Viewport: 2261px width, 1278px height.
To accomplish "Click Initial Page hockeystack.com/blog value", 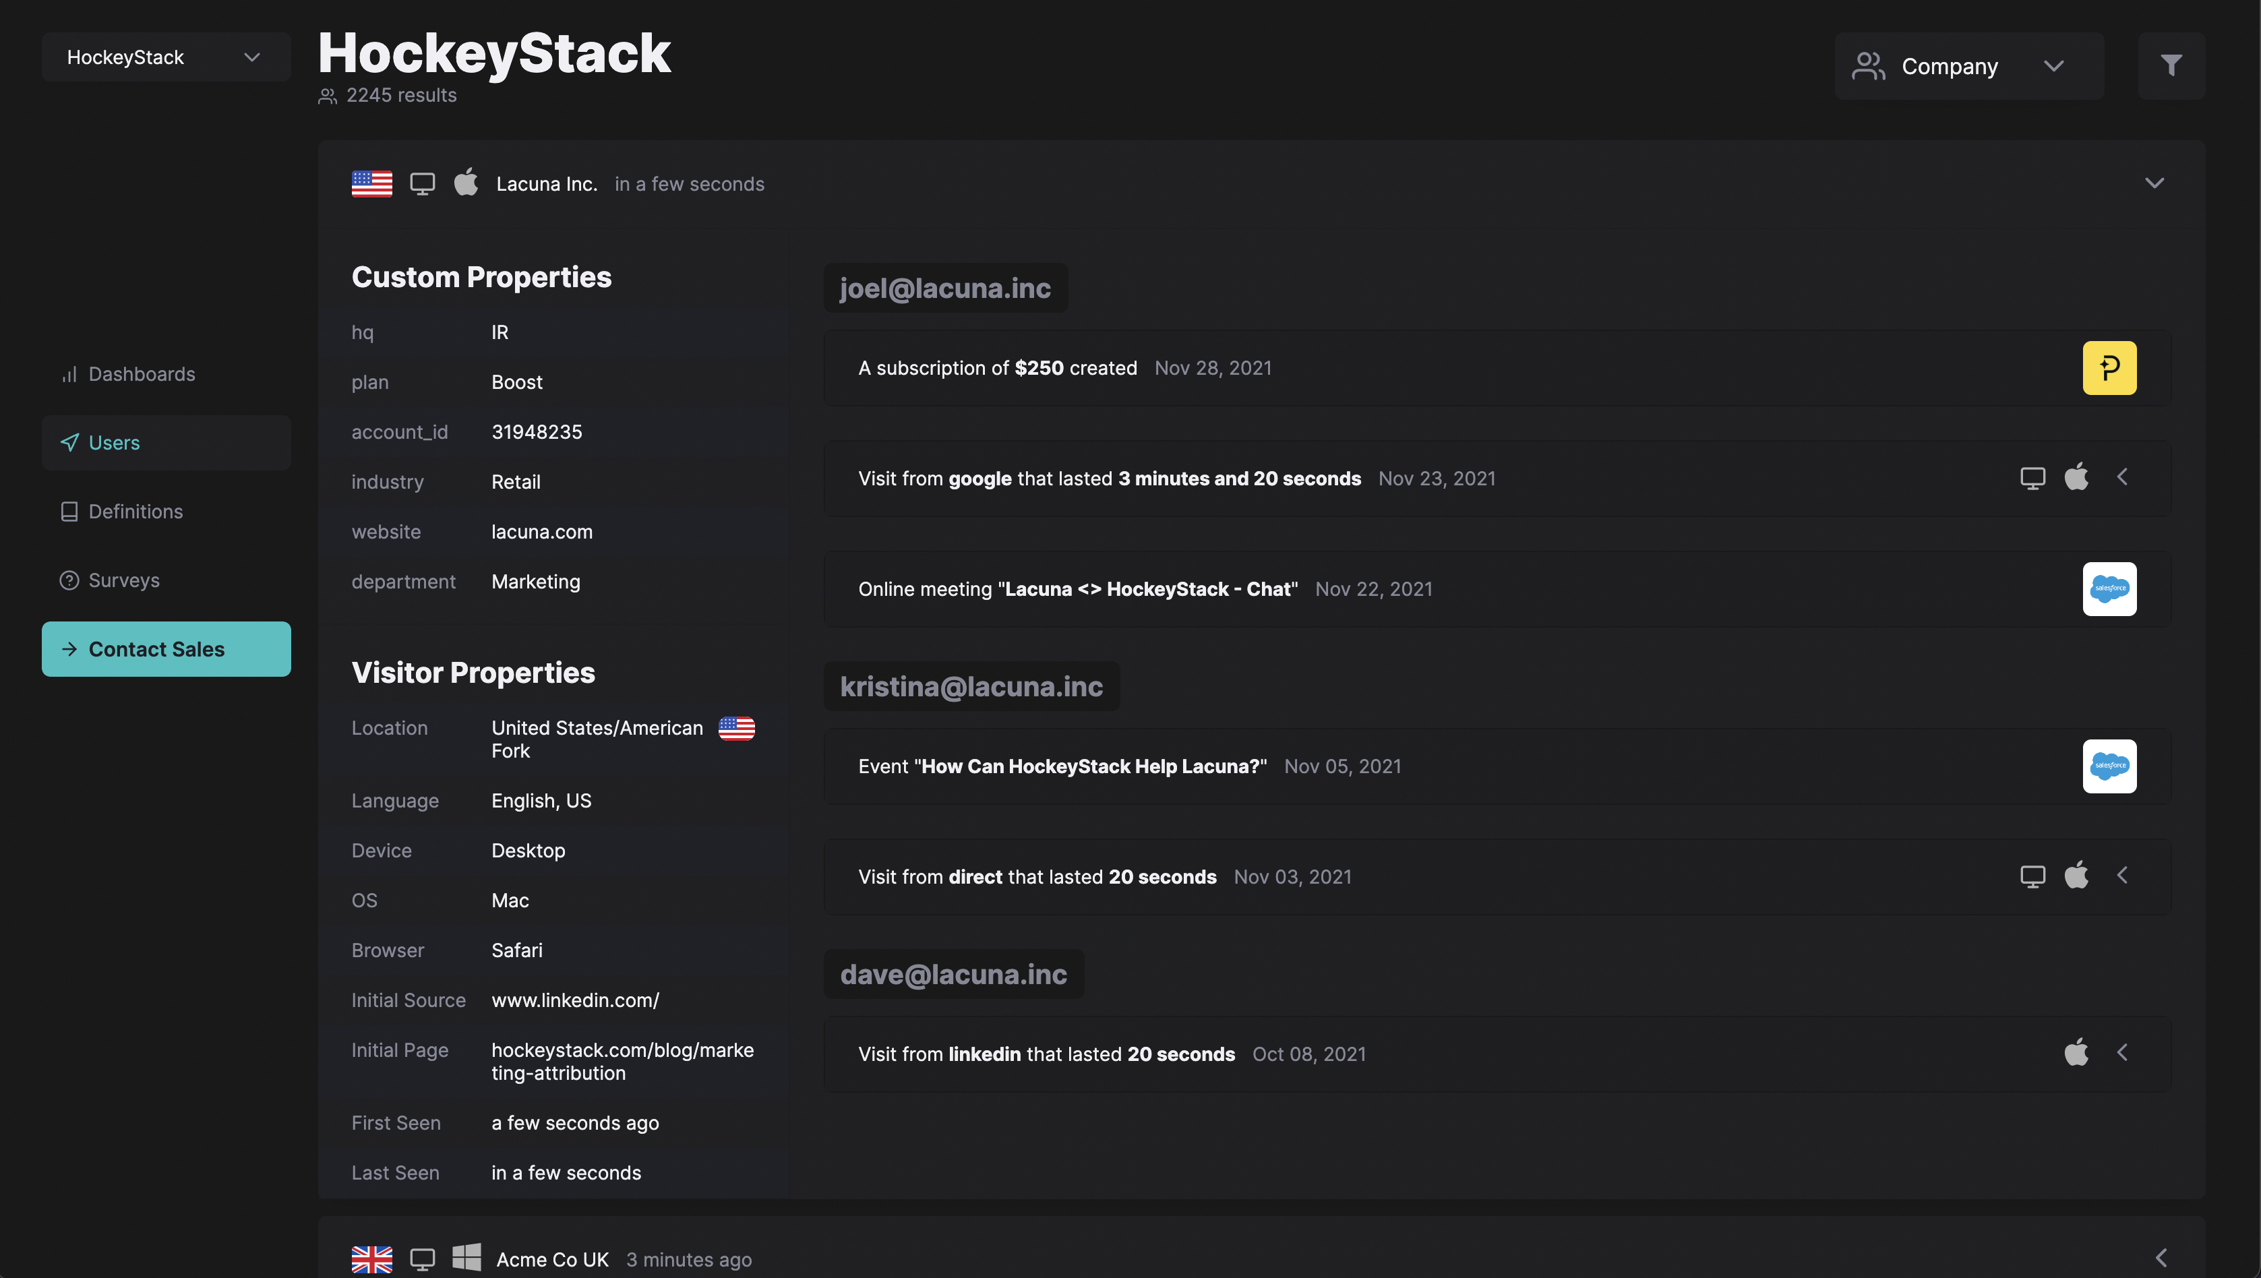I will (x=622, y=1062).
